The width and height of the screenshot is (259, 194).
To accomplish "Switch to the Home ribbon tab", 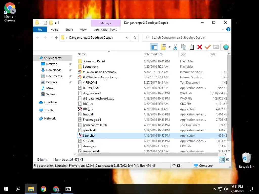I will point(54,30).
